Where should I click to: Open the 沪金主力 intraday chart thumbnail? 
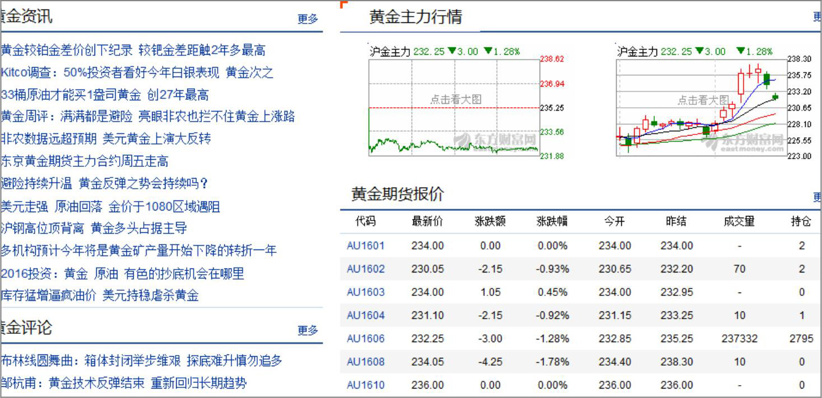(x=453, y=107)
